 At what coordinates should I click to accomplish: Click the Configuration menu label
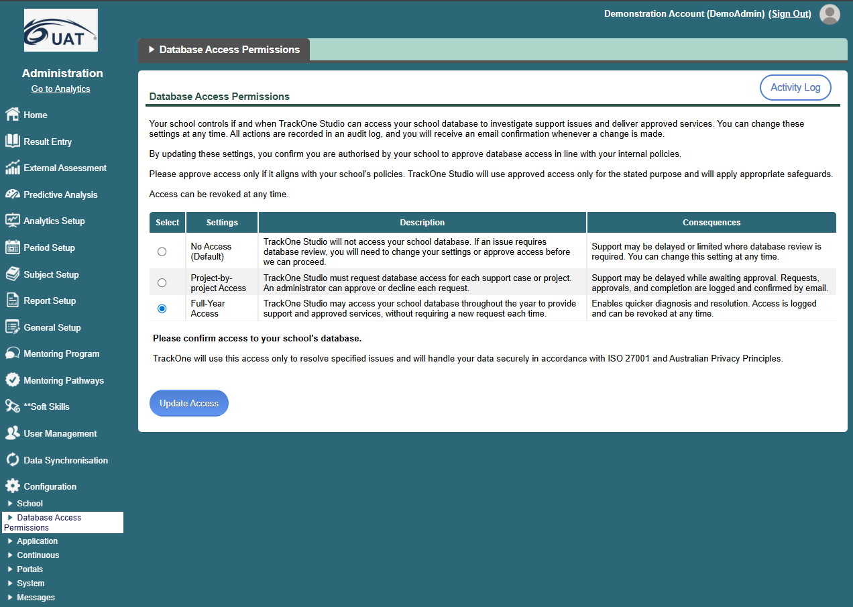pyautogui.click(x=50, y=486)
